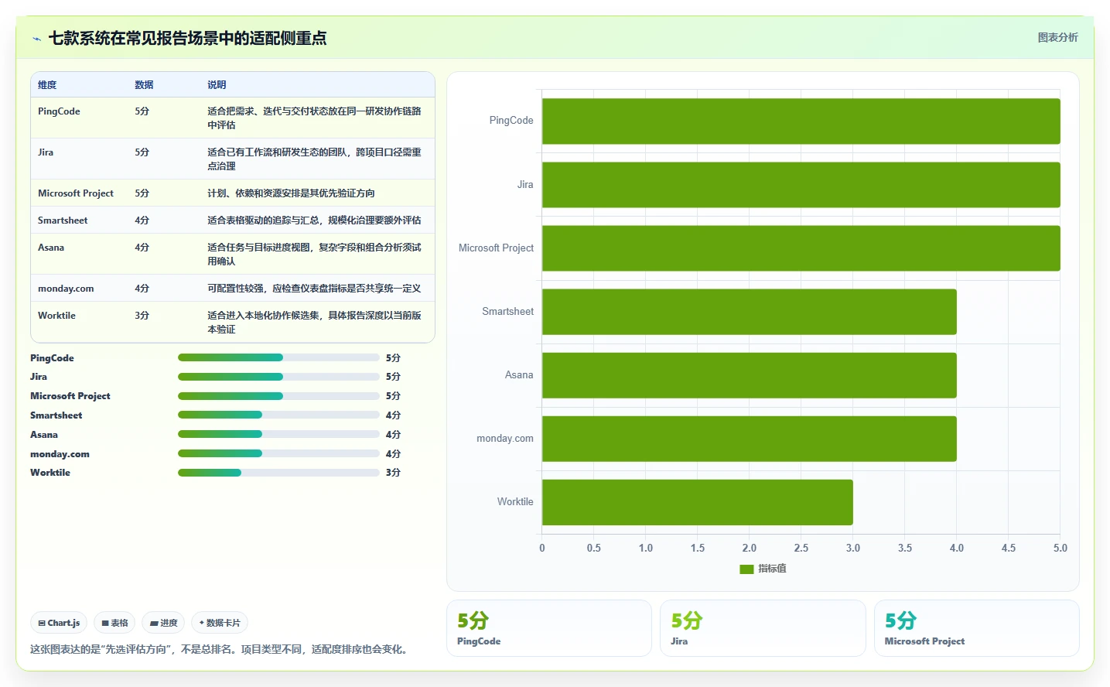This screenshot has width=1110, height=687.
Task: Click monday.com label on chart y-axis
Action: tap(505, 439)
